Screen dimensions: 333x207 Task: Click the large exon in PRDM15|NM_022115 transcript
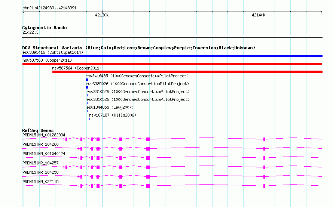coord(148,186)
